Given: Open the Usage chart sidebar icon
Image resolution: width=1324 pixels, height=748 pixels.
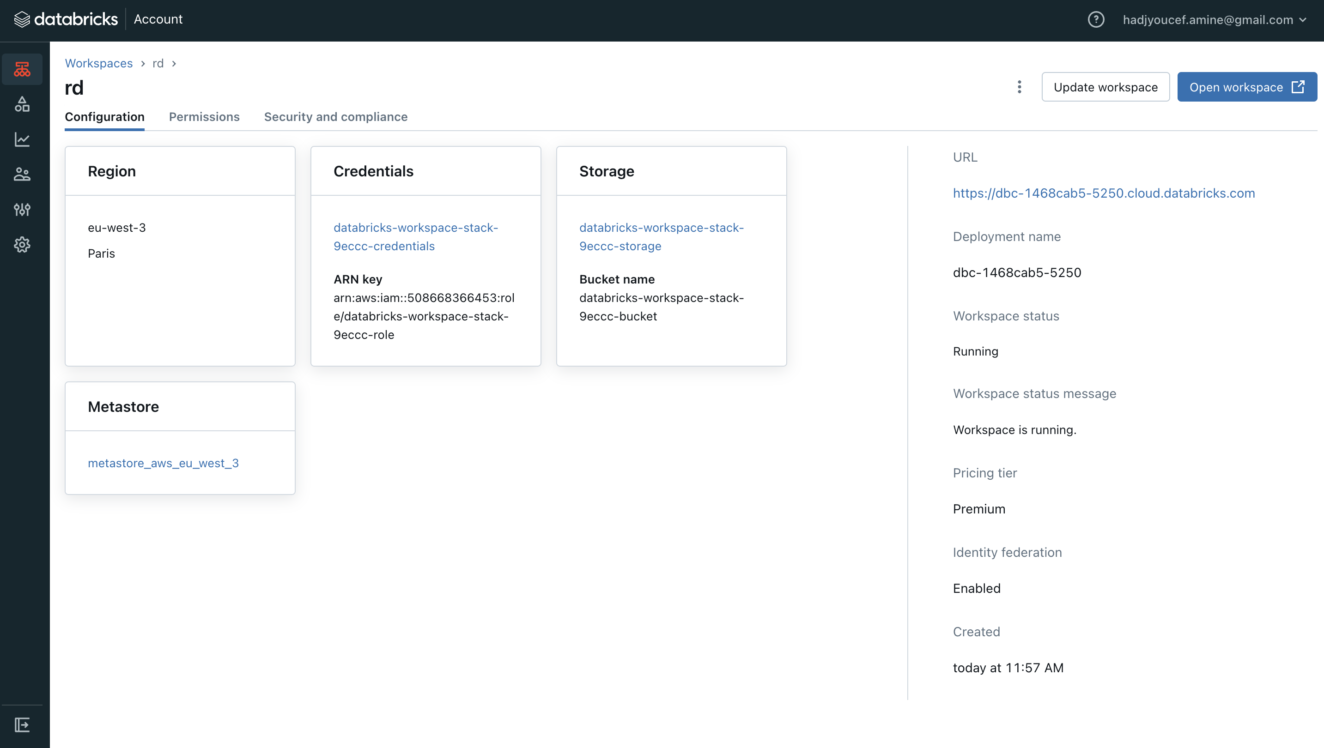Looking at the screenshot, I should pyautogui.click(x=22, y=139).
